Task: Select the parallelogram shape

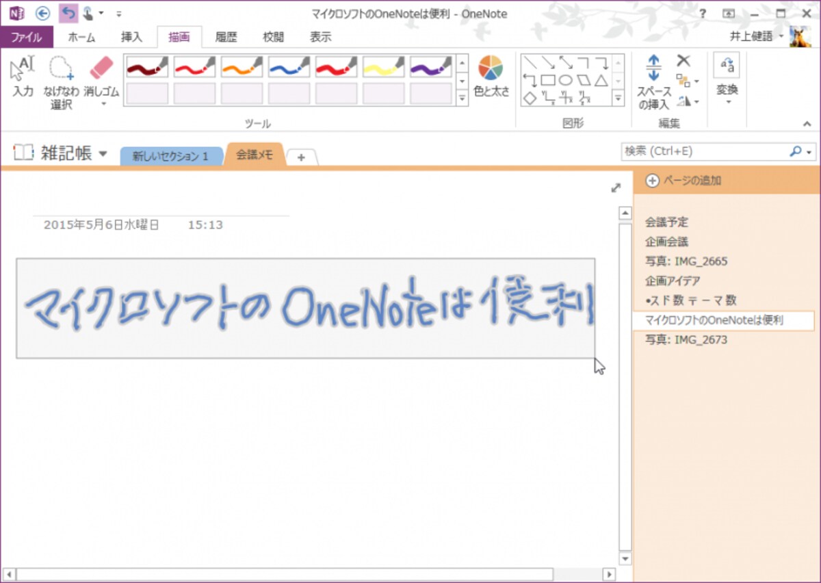Action: [583, 81]
